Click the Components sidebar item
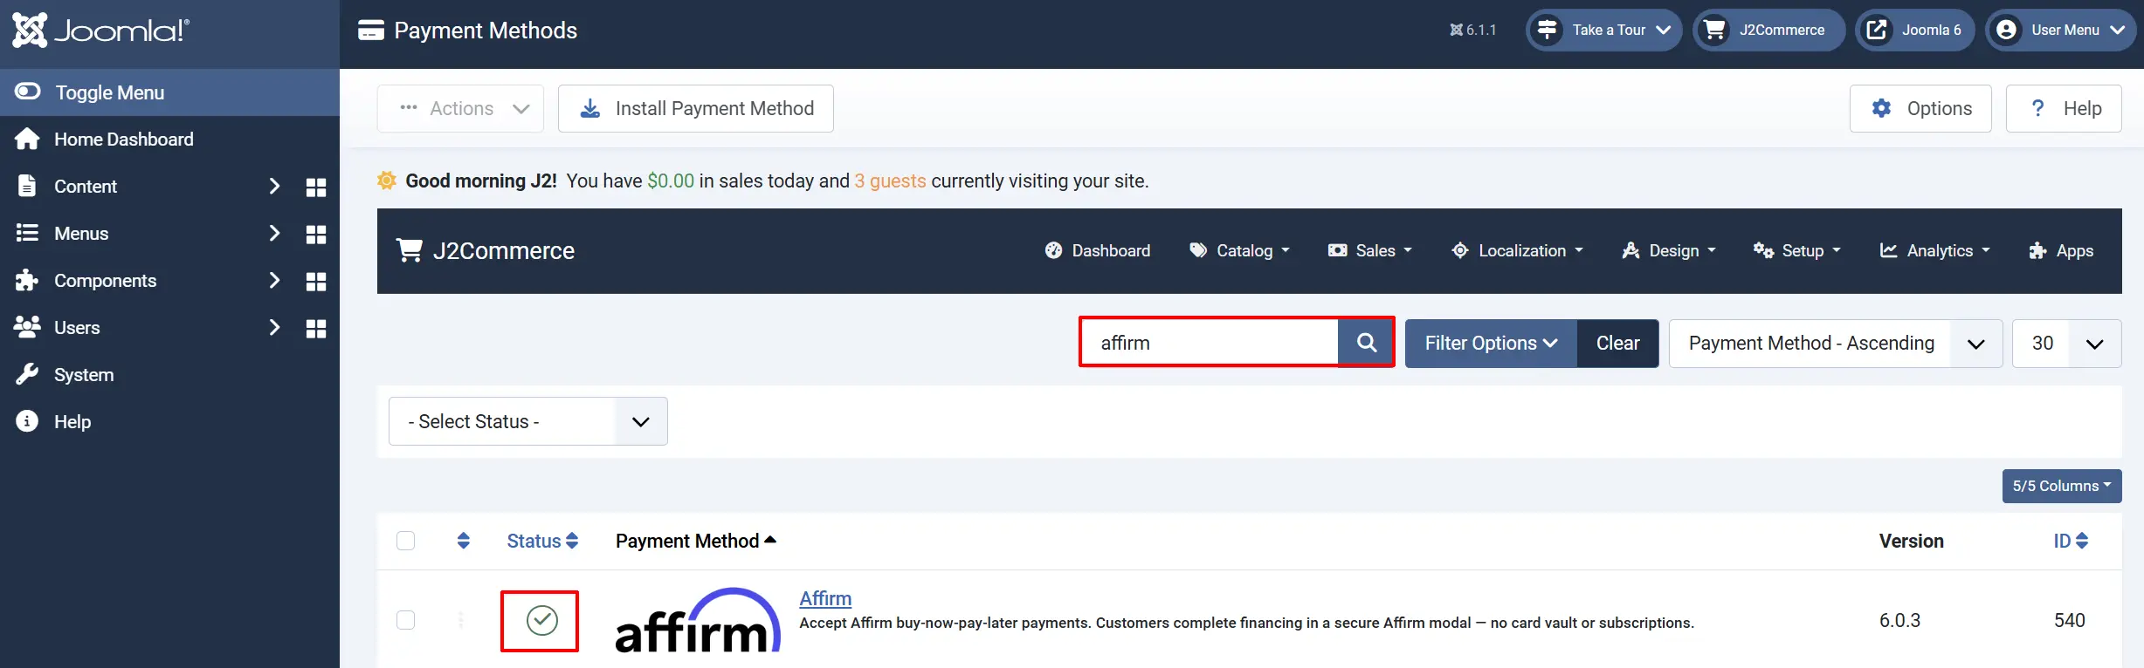Screen dimensions: 2144x668 pos(106,281)
